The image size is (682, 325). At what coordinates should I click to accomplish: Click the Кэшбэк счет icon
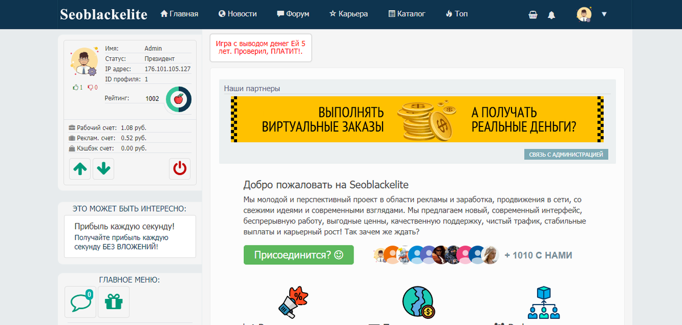click(72, 148)
